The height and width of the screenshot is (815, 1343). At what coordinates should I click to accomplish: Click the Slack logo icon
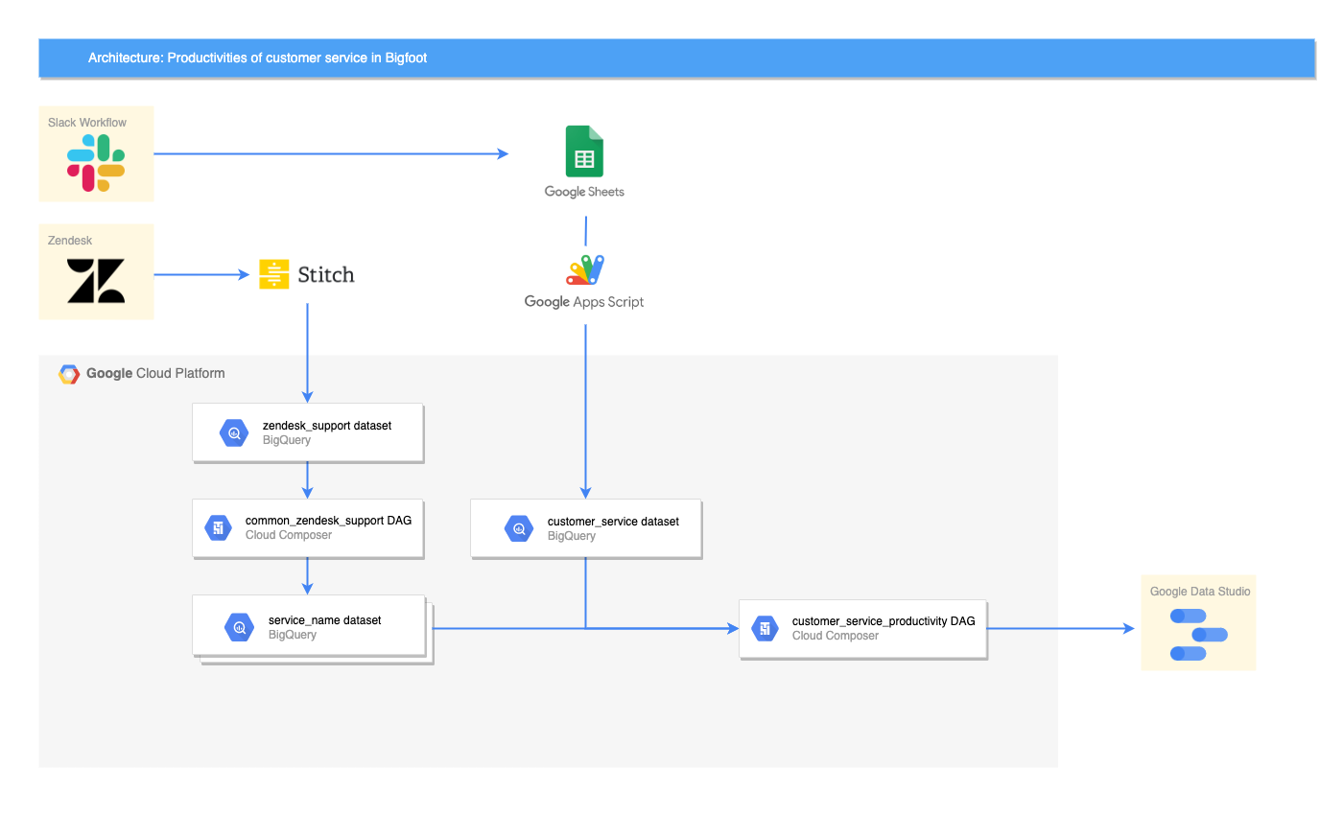96,162
